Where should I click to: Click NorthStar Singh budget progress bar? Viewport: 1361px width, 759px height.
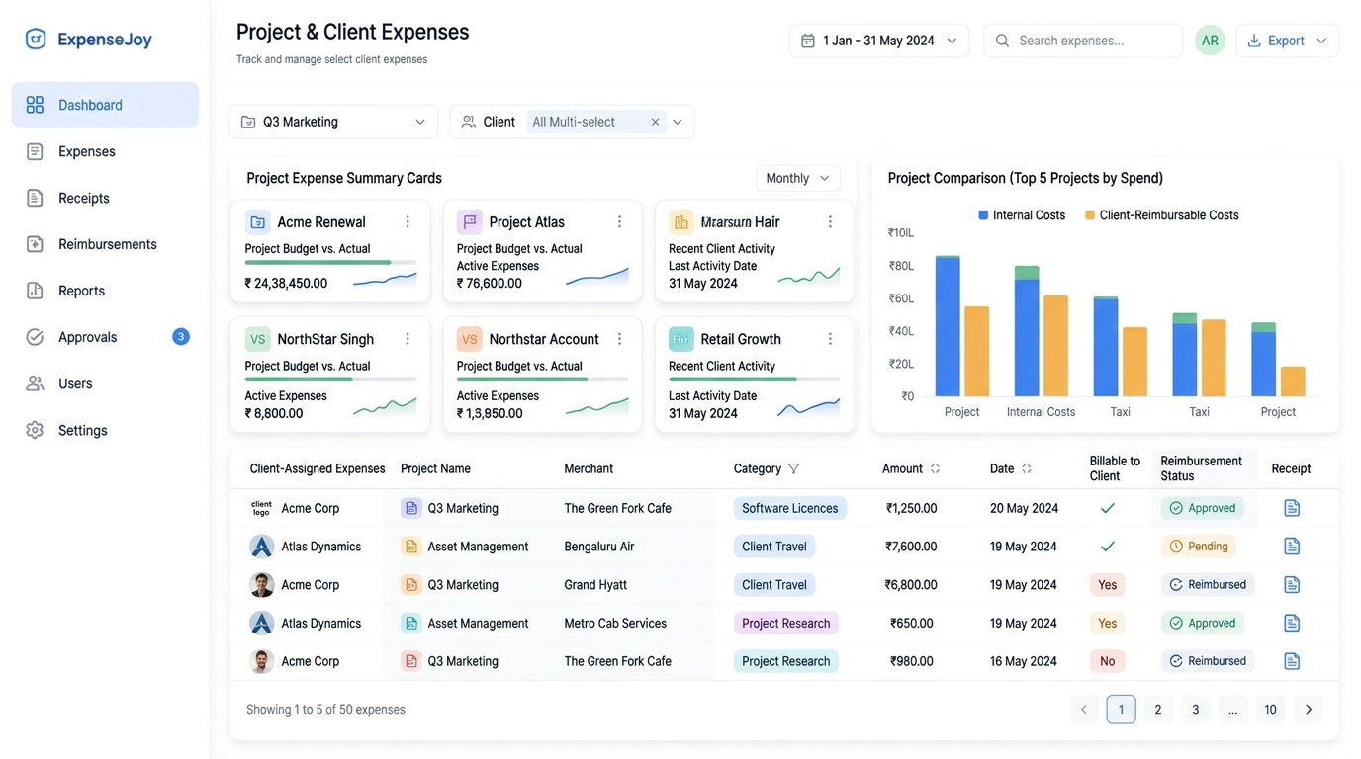tap(330, 379)
